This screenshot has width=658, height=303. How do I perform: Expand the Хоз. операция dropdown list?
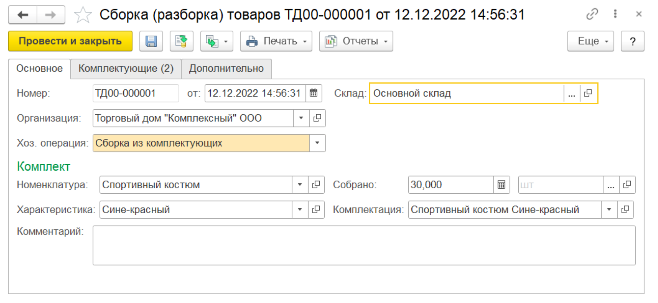(x=317, y=143)
